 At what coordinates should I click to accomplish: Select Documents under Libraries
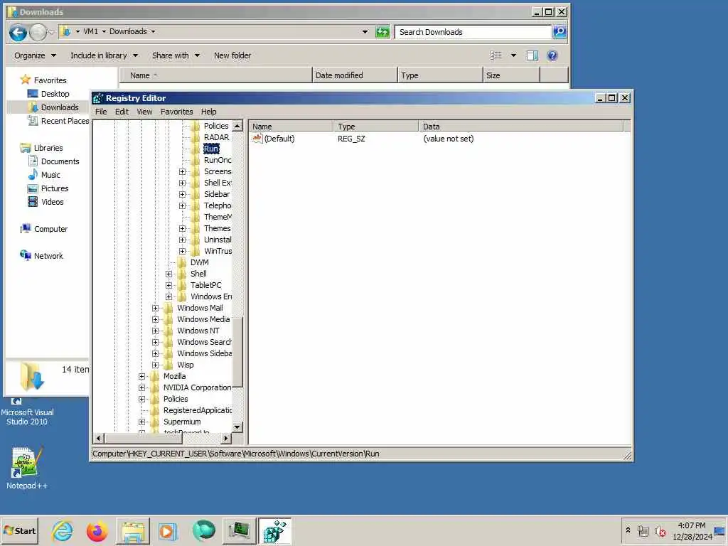click(x=60, y=161)
